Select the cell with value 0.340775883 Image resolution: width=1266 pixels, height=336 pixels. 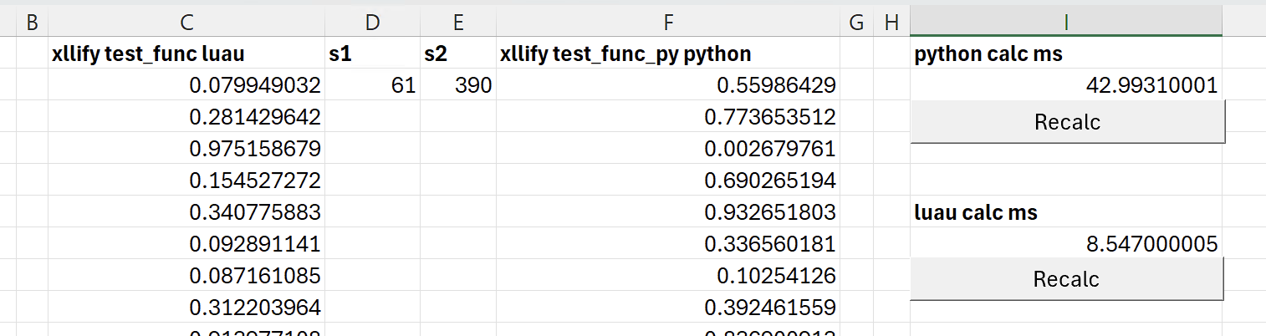(186, 211)
